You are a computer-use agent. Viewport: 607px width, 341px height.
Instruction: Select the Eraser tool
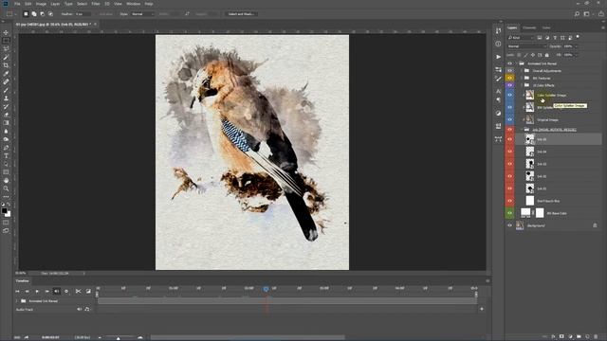tap(6, 115)
